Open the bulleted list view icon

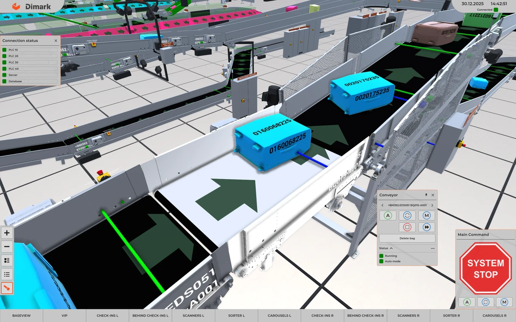click(x=7, y=274)
